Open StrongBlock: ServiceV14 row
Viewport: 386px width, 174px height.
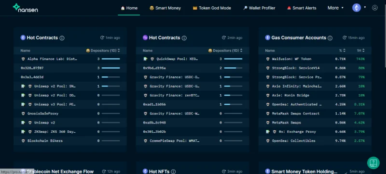[x=315, y=68]
